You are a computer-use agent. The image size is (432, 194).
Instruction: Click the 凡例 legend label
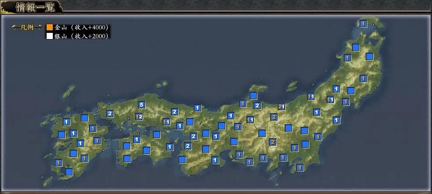(27, 28)
